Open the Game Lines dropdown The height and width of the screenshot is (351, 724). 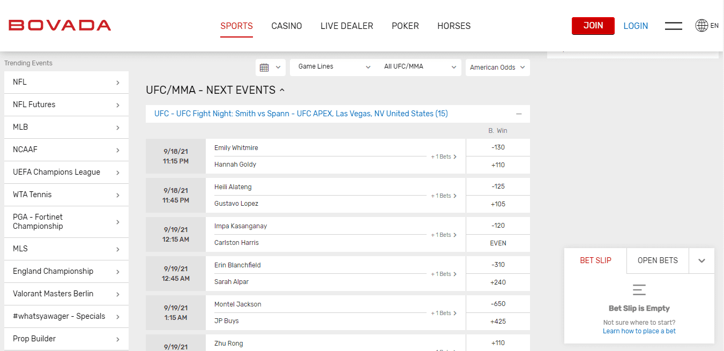(334, 67)
